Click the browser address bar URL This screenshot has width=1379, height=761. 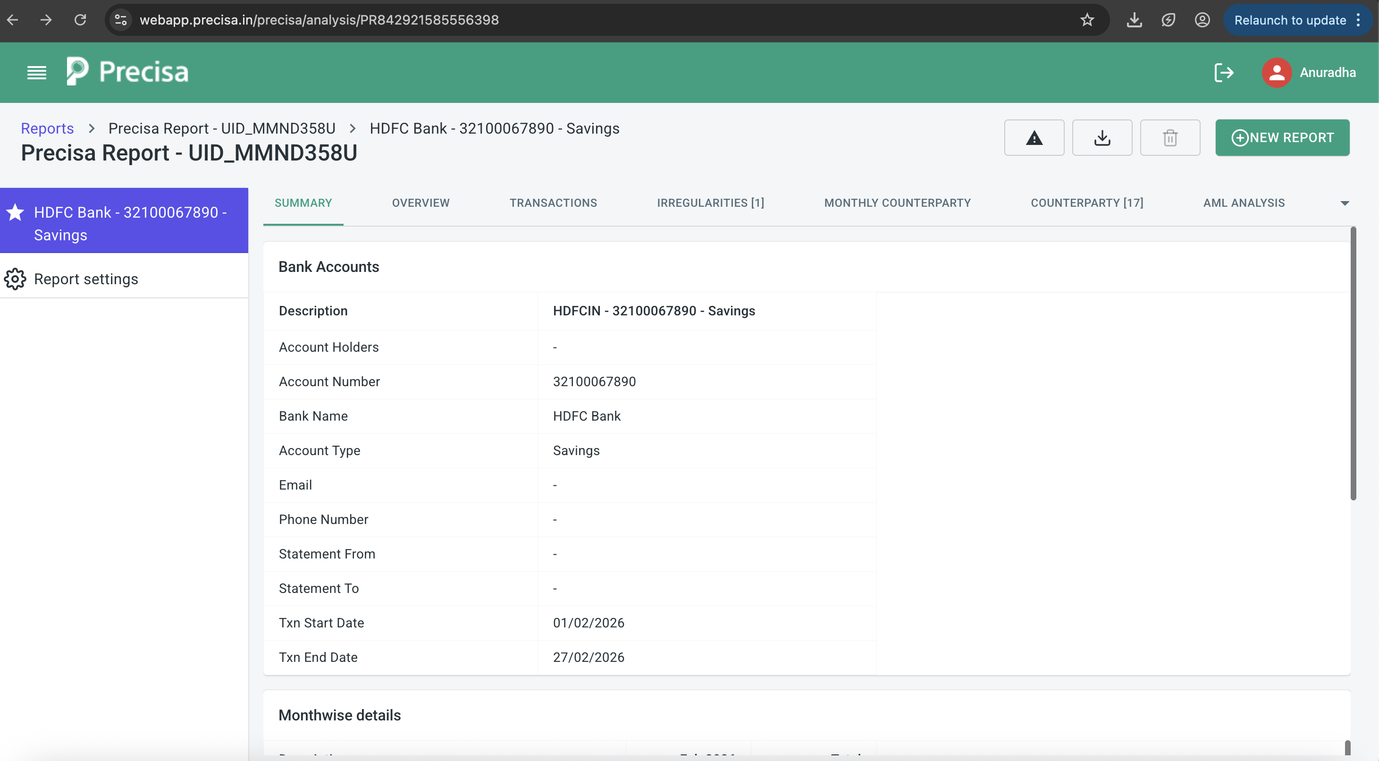[x=319, y=20]
